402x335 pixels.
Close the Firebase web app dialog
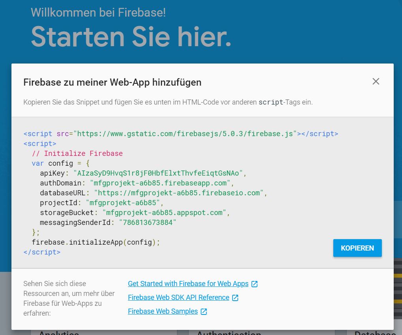pos(376,81)
